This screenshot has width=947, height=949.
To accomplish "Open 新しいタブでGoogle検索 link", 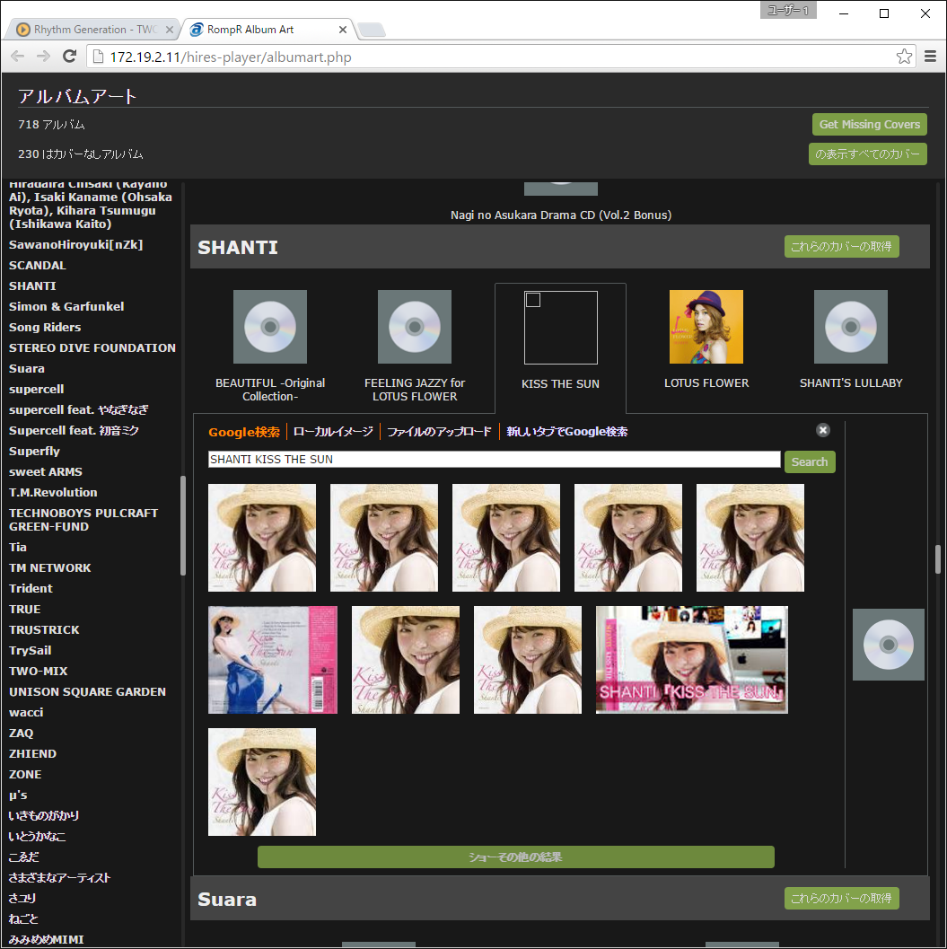I will pyautogui.click(x=567, y=432).
